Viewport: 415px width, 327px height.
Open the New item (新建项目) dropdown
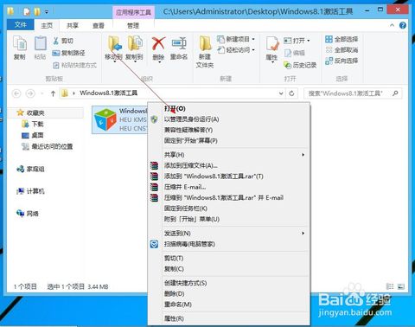[x=236, y=39]
